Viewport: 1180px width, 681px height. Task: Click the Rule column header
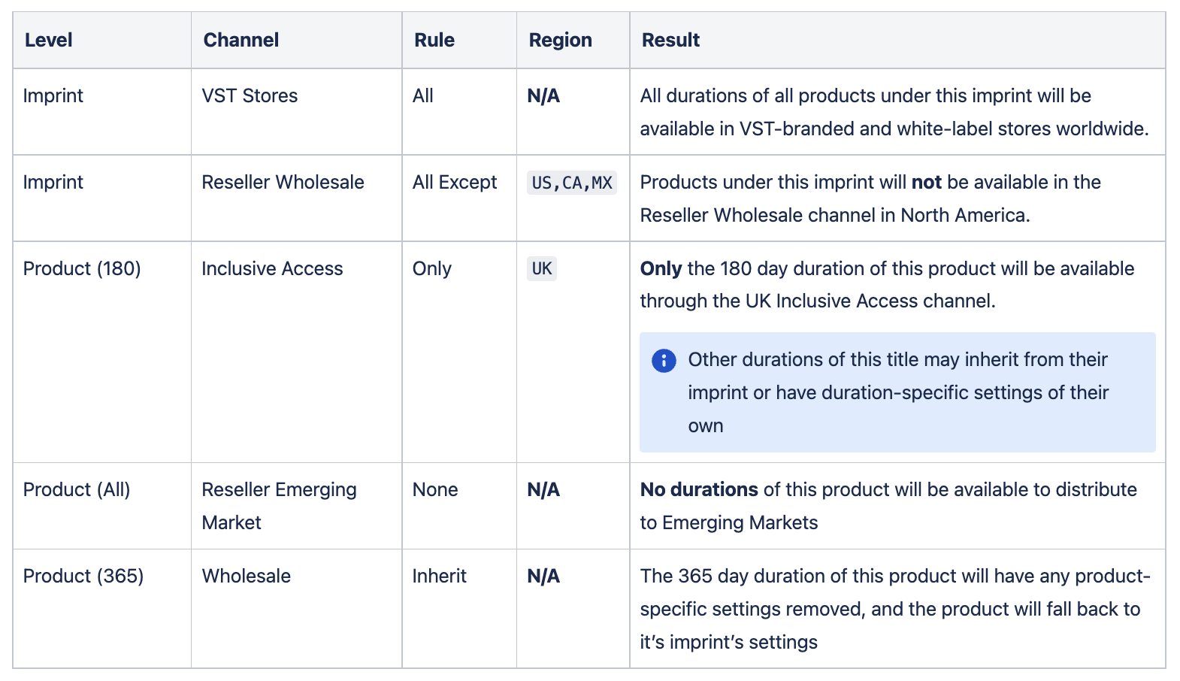pos(459,41)
